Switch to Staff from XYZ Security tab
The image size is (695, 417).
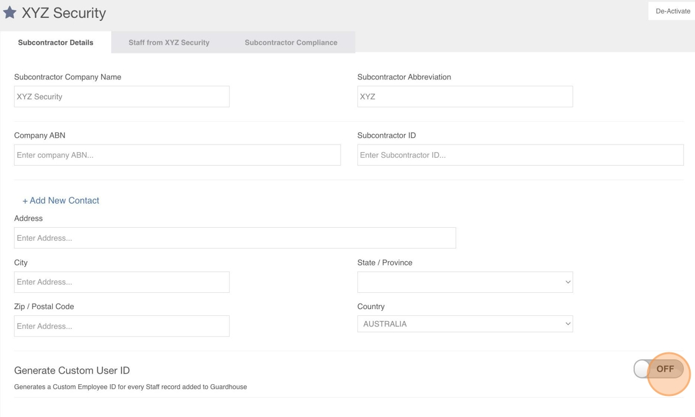coord(169,43)
